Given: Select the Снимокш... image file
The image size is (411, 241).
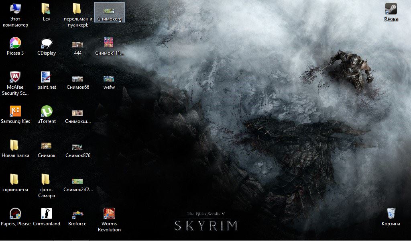Looking at the screenshot, I should 78,117.
